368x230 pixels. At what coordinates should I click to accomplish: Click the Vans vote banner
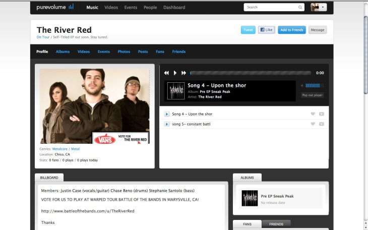click(120, 138)
